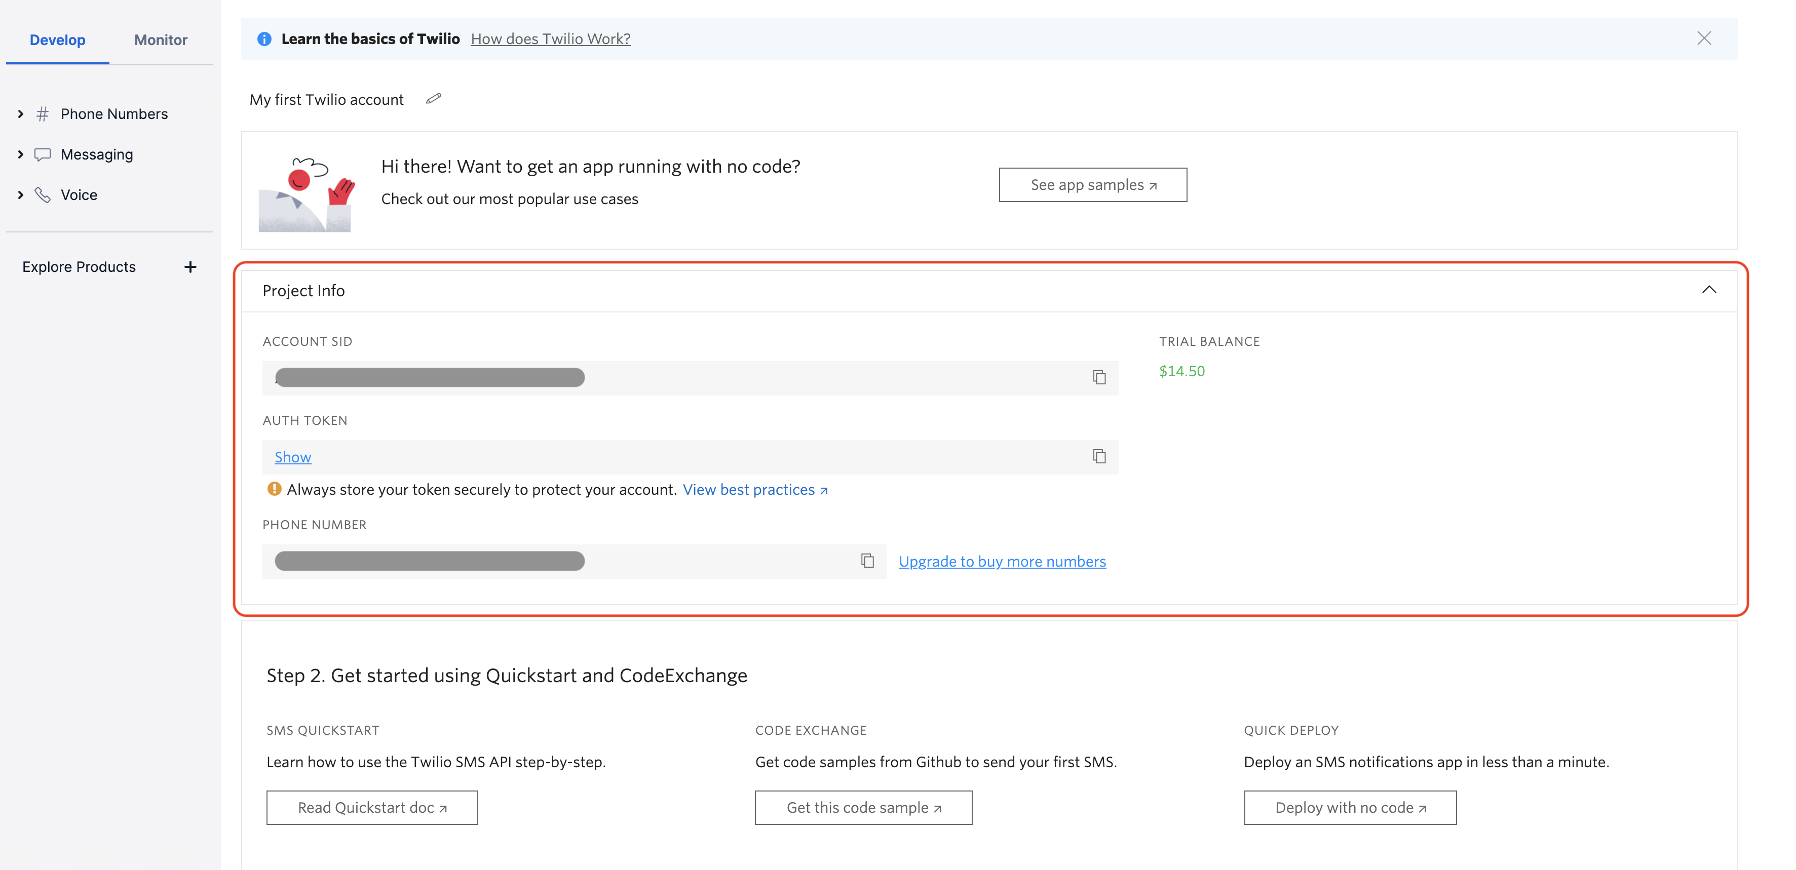Expand the Messaging menu chevron

click(21, 154)
